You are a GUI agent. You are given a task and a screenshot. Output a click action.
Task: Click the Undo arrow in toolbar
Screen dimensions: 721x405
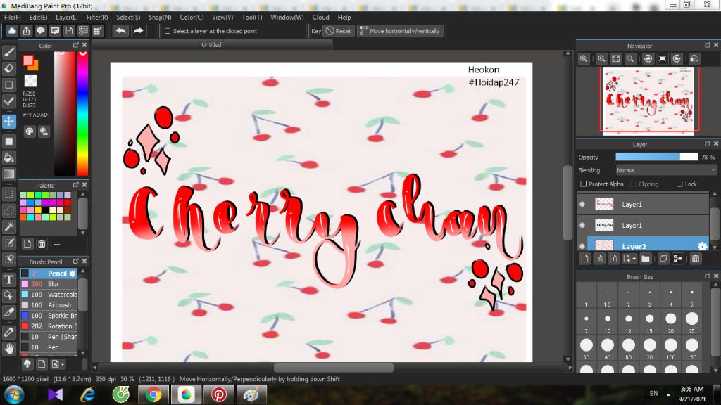pos(121,31)
